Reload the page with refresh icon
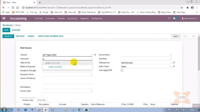The image size is (200, 112). click(13, 8)
